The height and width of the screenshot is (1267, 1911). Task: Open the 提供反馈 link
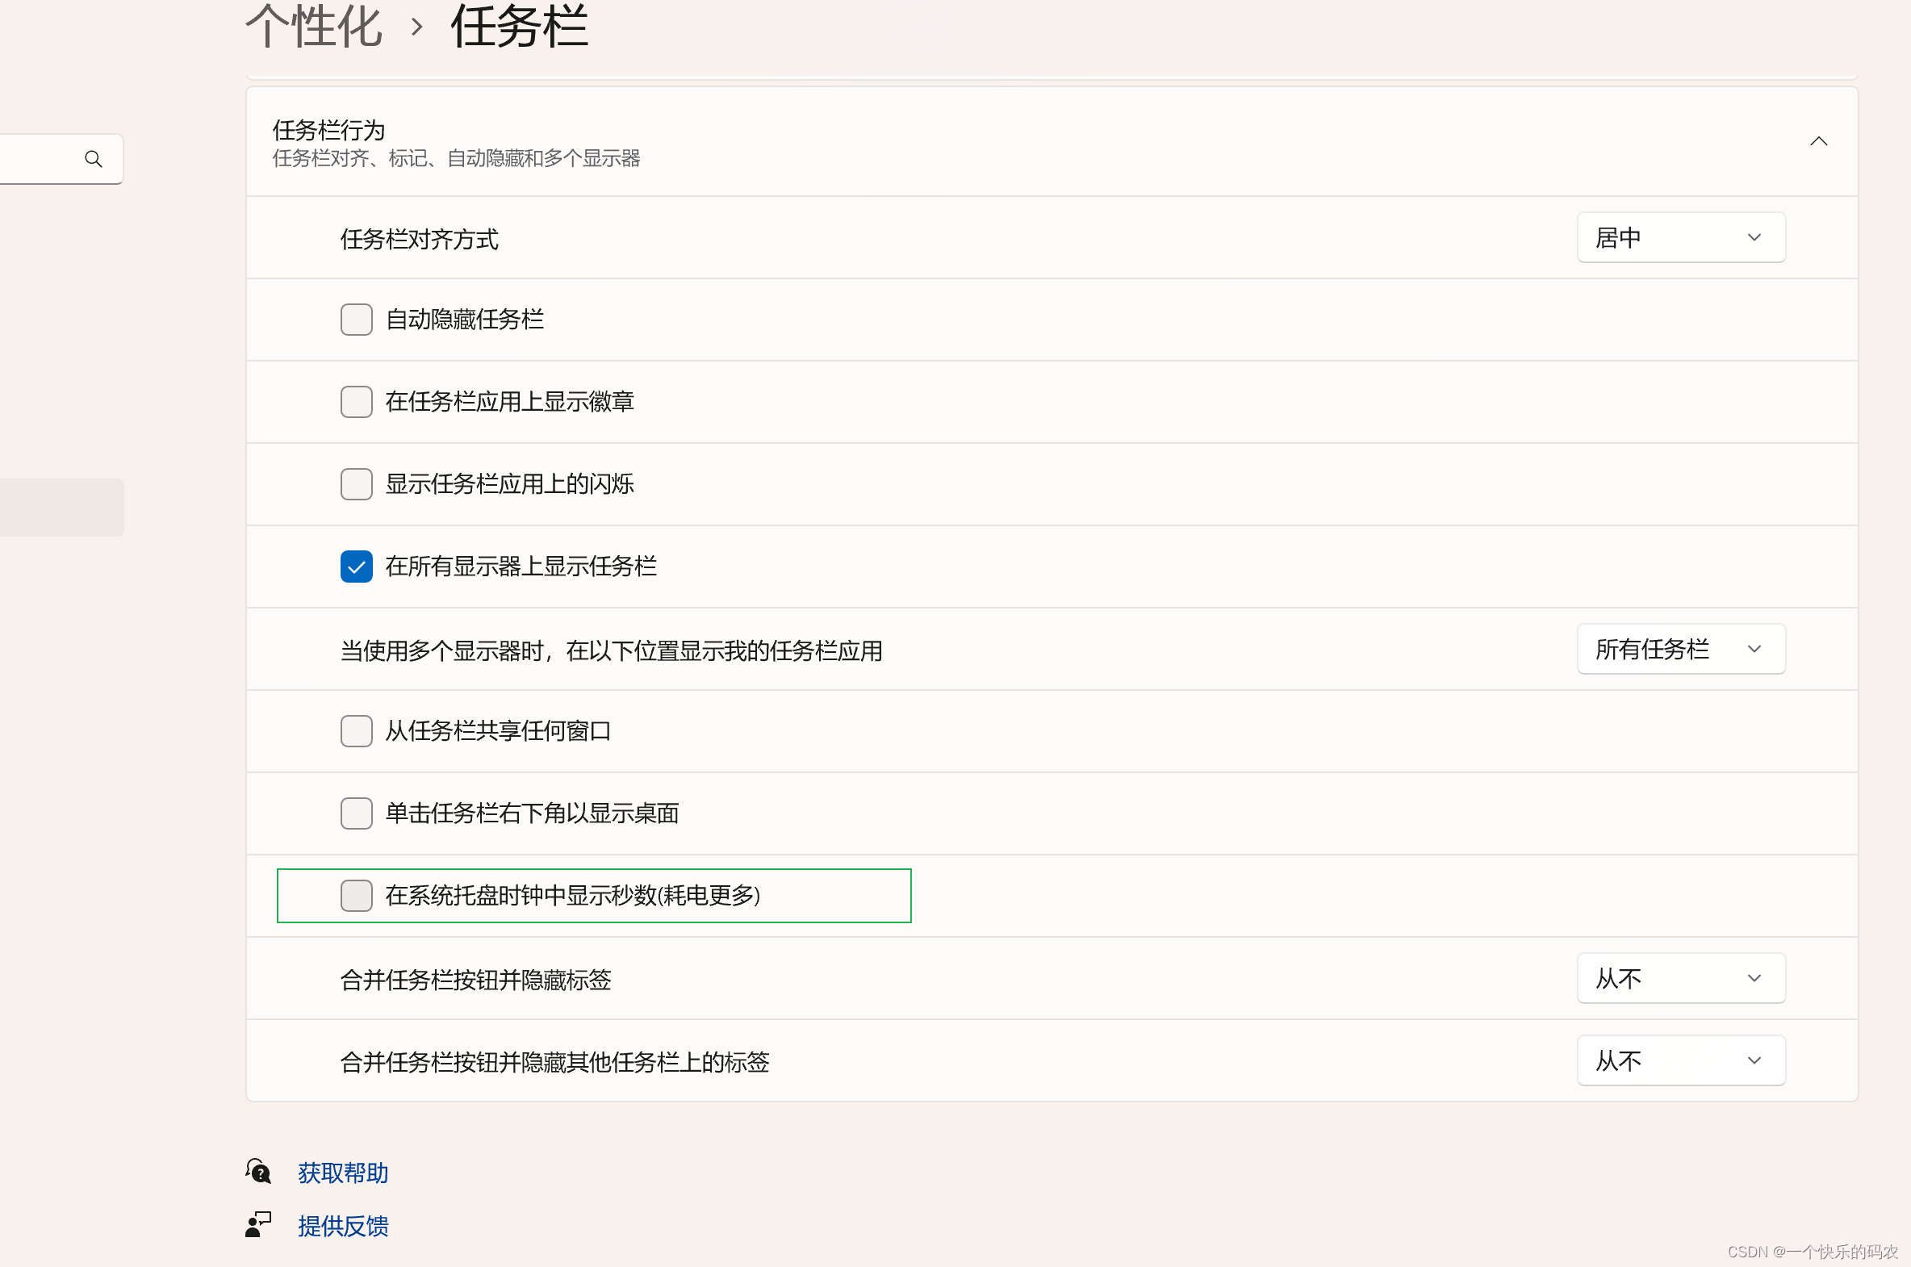[x=343, y=1226]
